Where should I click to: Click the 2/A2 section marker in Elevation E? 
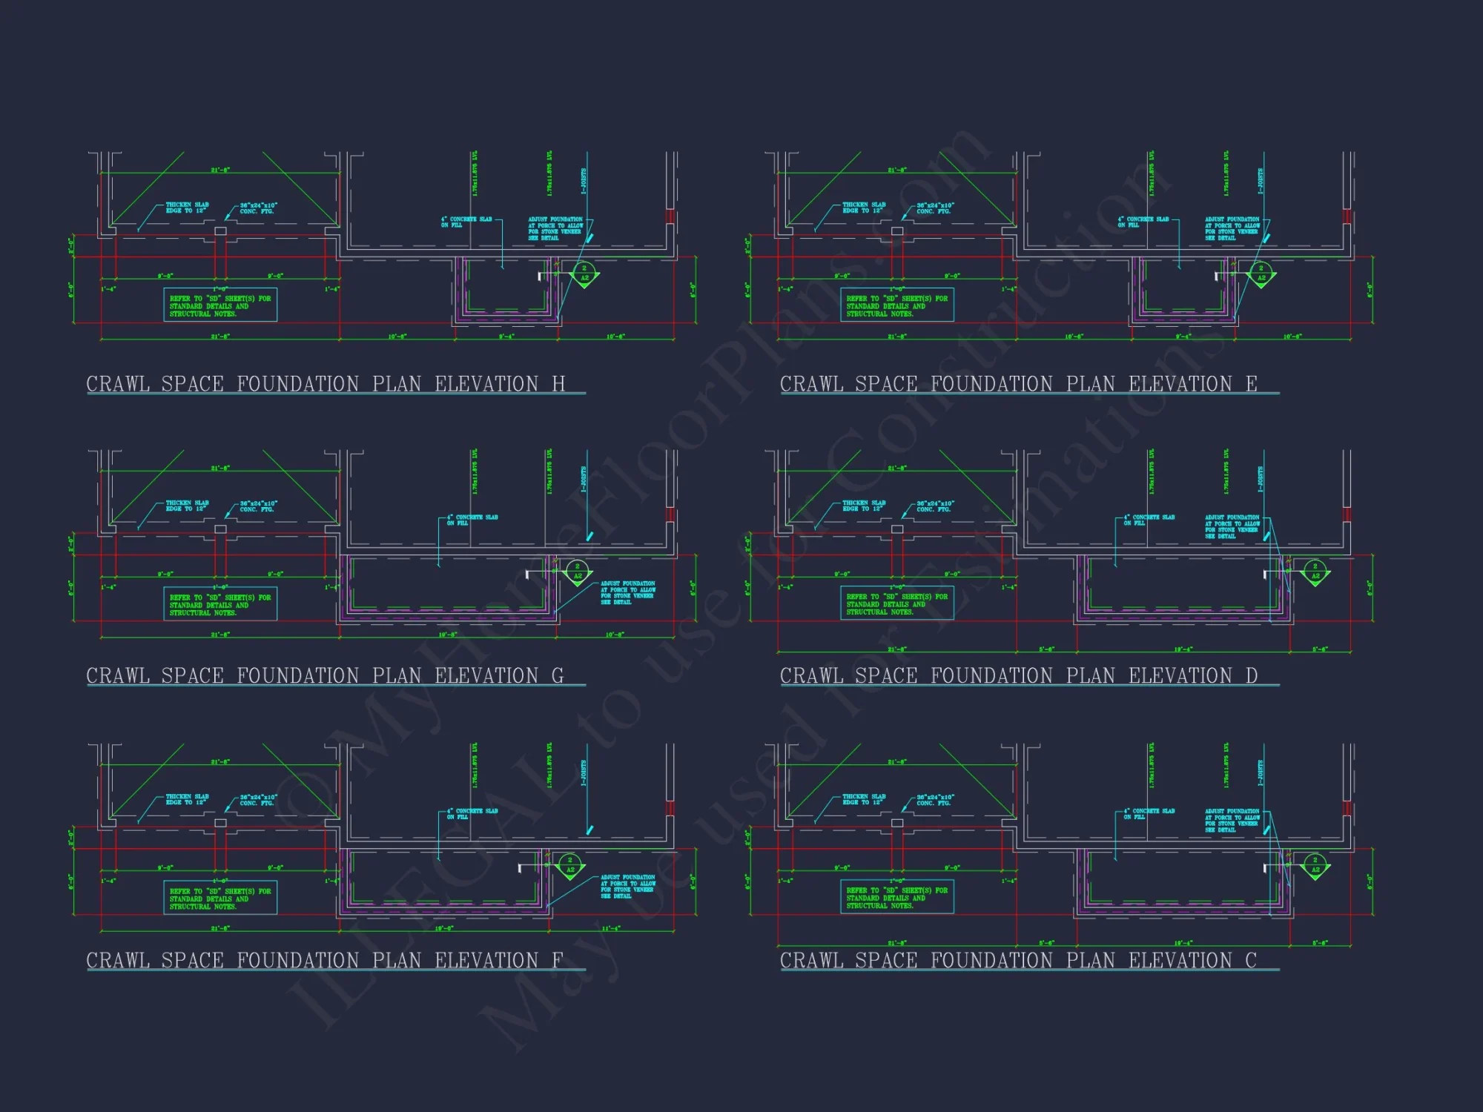[1261, 274]
